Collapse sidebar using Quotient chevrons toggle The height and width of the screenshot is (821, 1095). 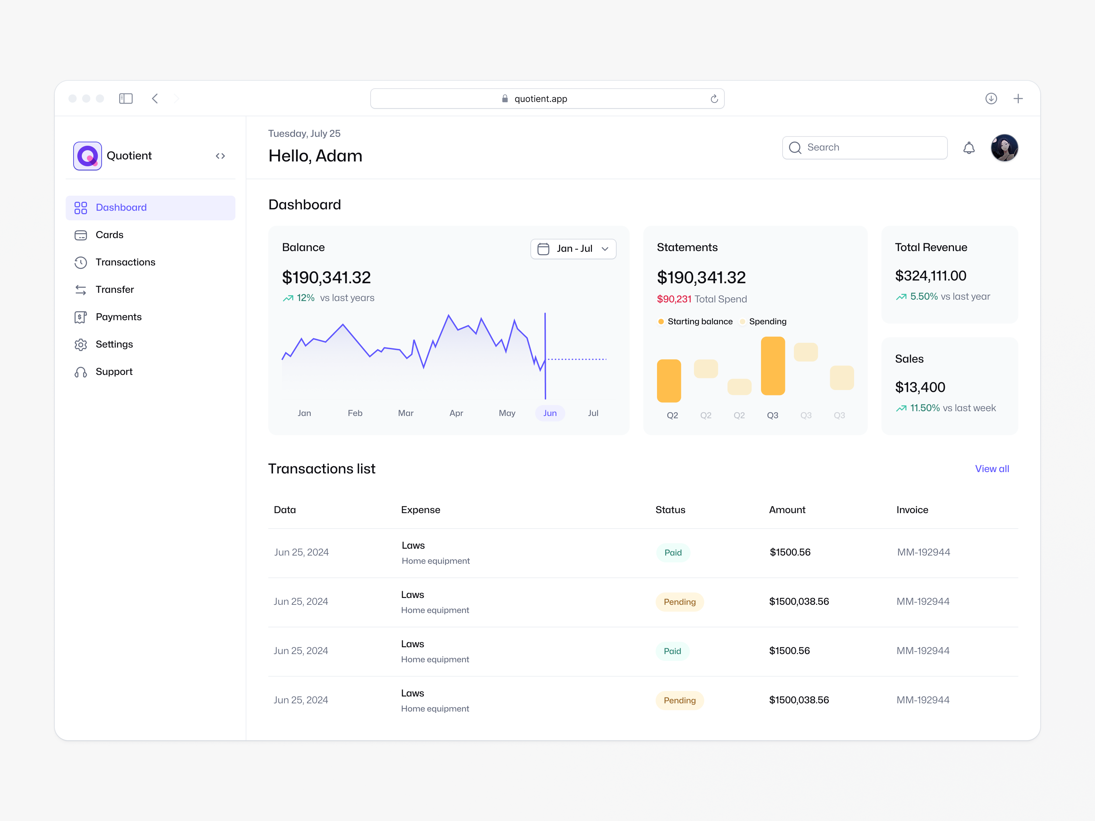tap(220, 156)
